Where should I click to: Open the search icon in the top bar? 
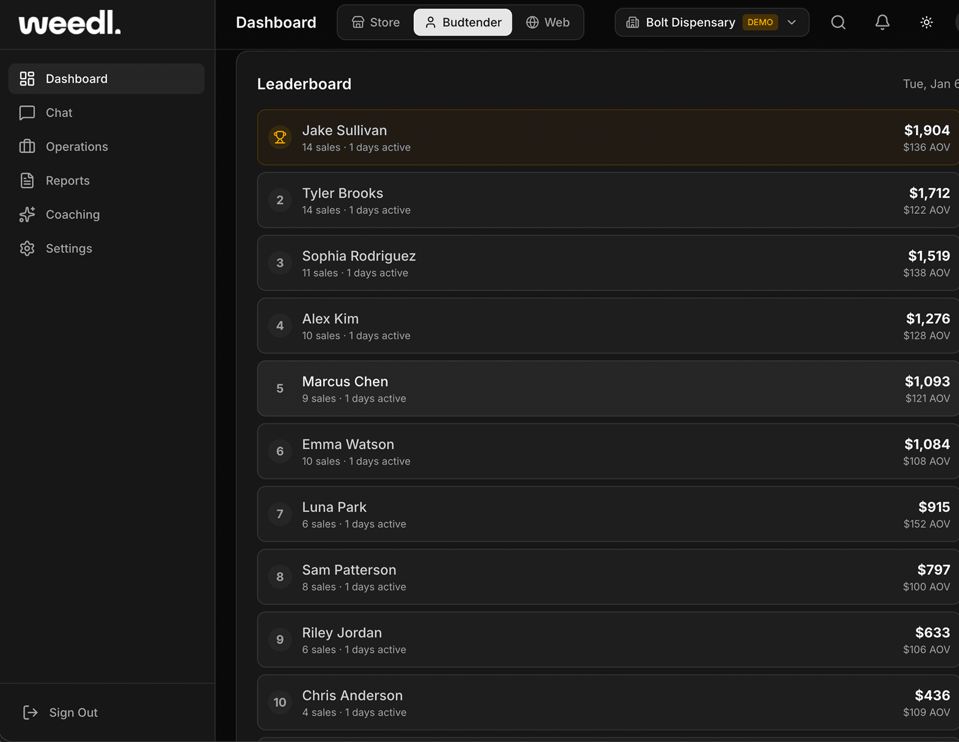pyautogui.click(x=838, y=22)
